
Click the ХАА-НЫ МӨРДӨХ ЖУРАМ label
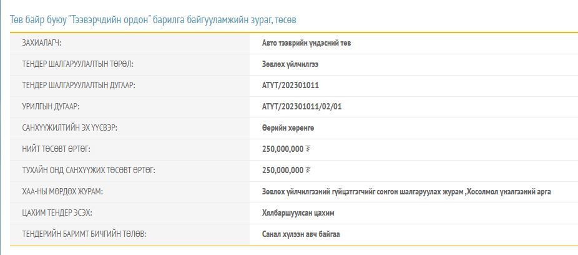coord(62,192)
